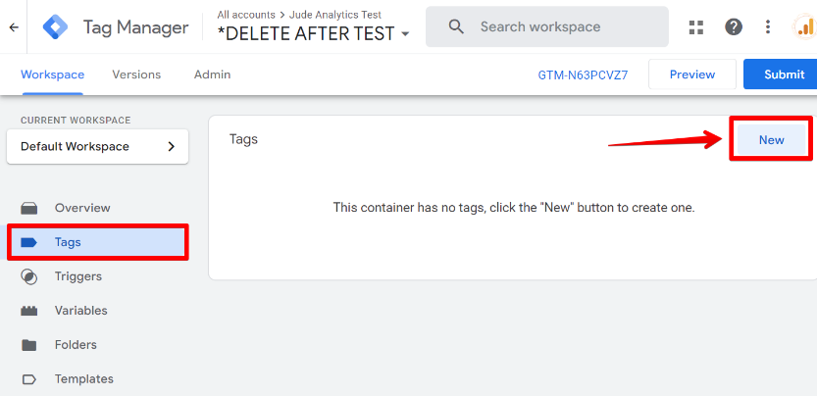Click the back arrow icon
Screen dimensions: 817x396
pos(14,27)
